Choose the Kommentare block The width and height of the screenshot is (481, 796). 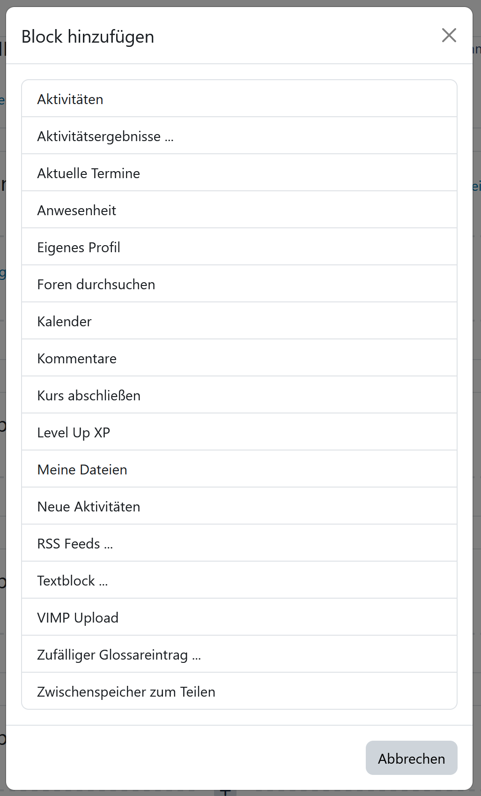coord(77,359)
